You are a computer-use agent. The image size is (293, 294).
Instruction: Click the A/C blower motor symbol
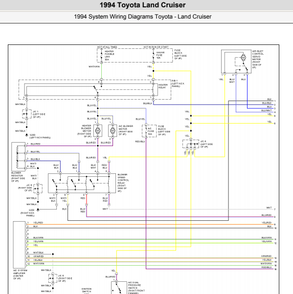point(113,130)
